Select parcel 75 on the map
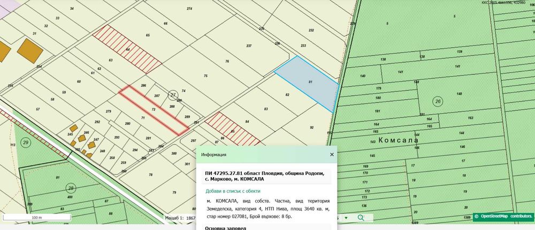The image size is (535, 230). tap(205, 76)
